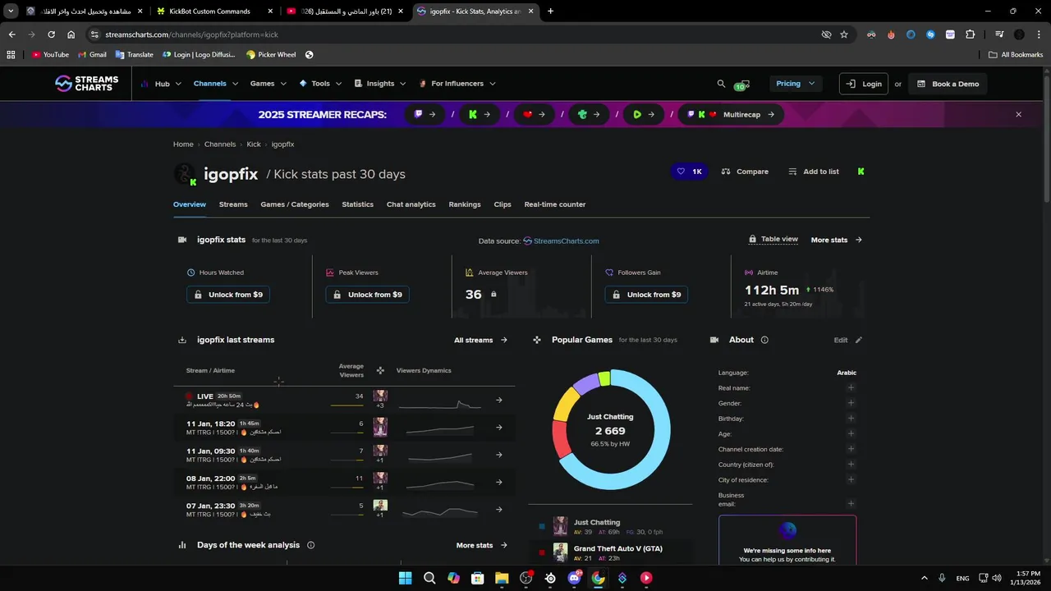The height and width of the screenshot is (591, 1051).
Task: Click the Just Chatting game thumbnail
Action: tap(560, 526)
